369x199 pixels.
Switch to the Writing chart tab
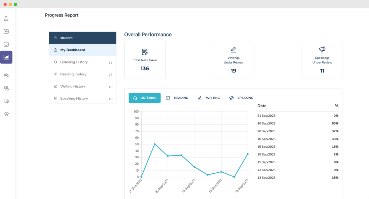point(209,98)
